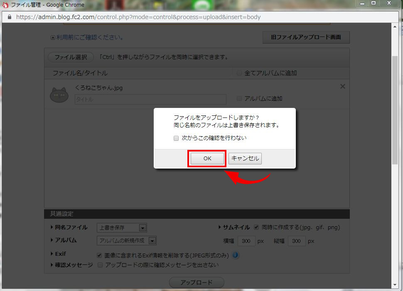Toggle アルバムに追加 checkbox for くろねこちゃん.jpg
Image resolution: width=403 pixels, height=291 pixels.
point(239,98)
